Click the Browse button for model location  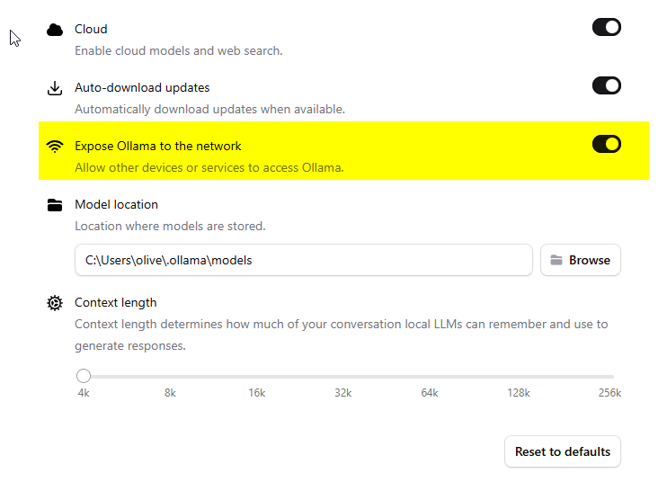pos(581,260)
